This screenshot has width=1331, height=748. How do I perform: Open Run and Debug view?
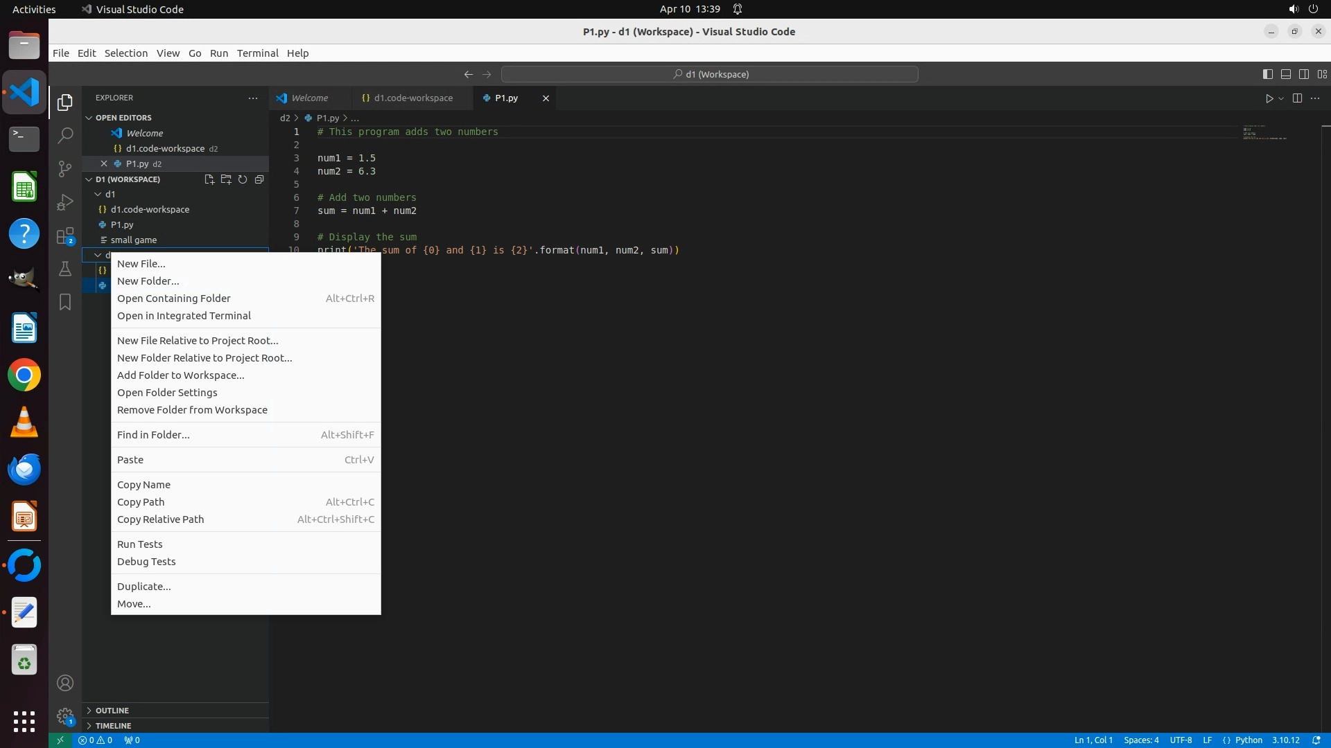click(x=65, y=202)
